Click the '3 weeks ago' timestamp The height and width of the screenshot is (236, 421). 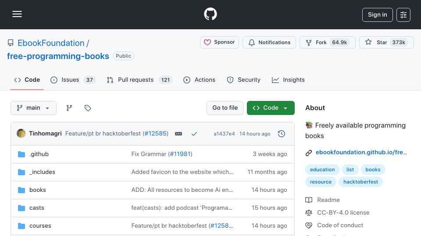pyautogui.click(x=270, y=154)
